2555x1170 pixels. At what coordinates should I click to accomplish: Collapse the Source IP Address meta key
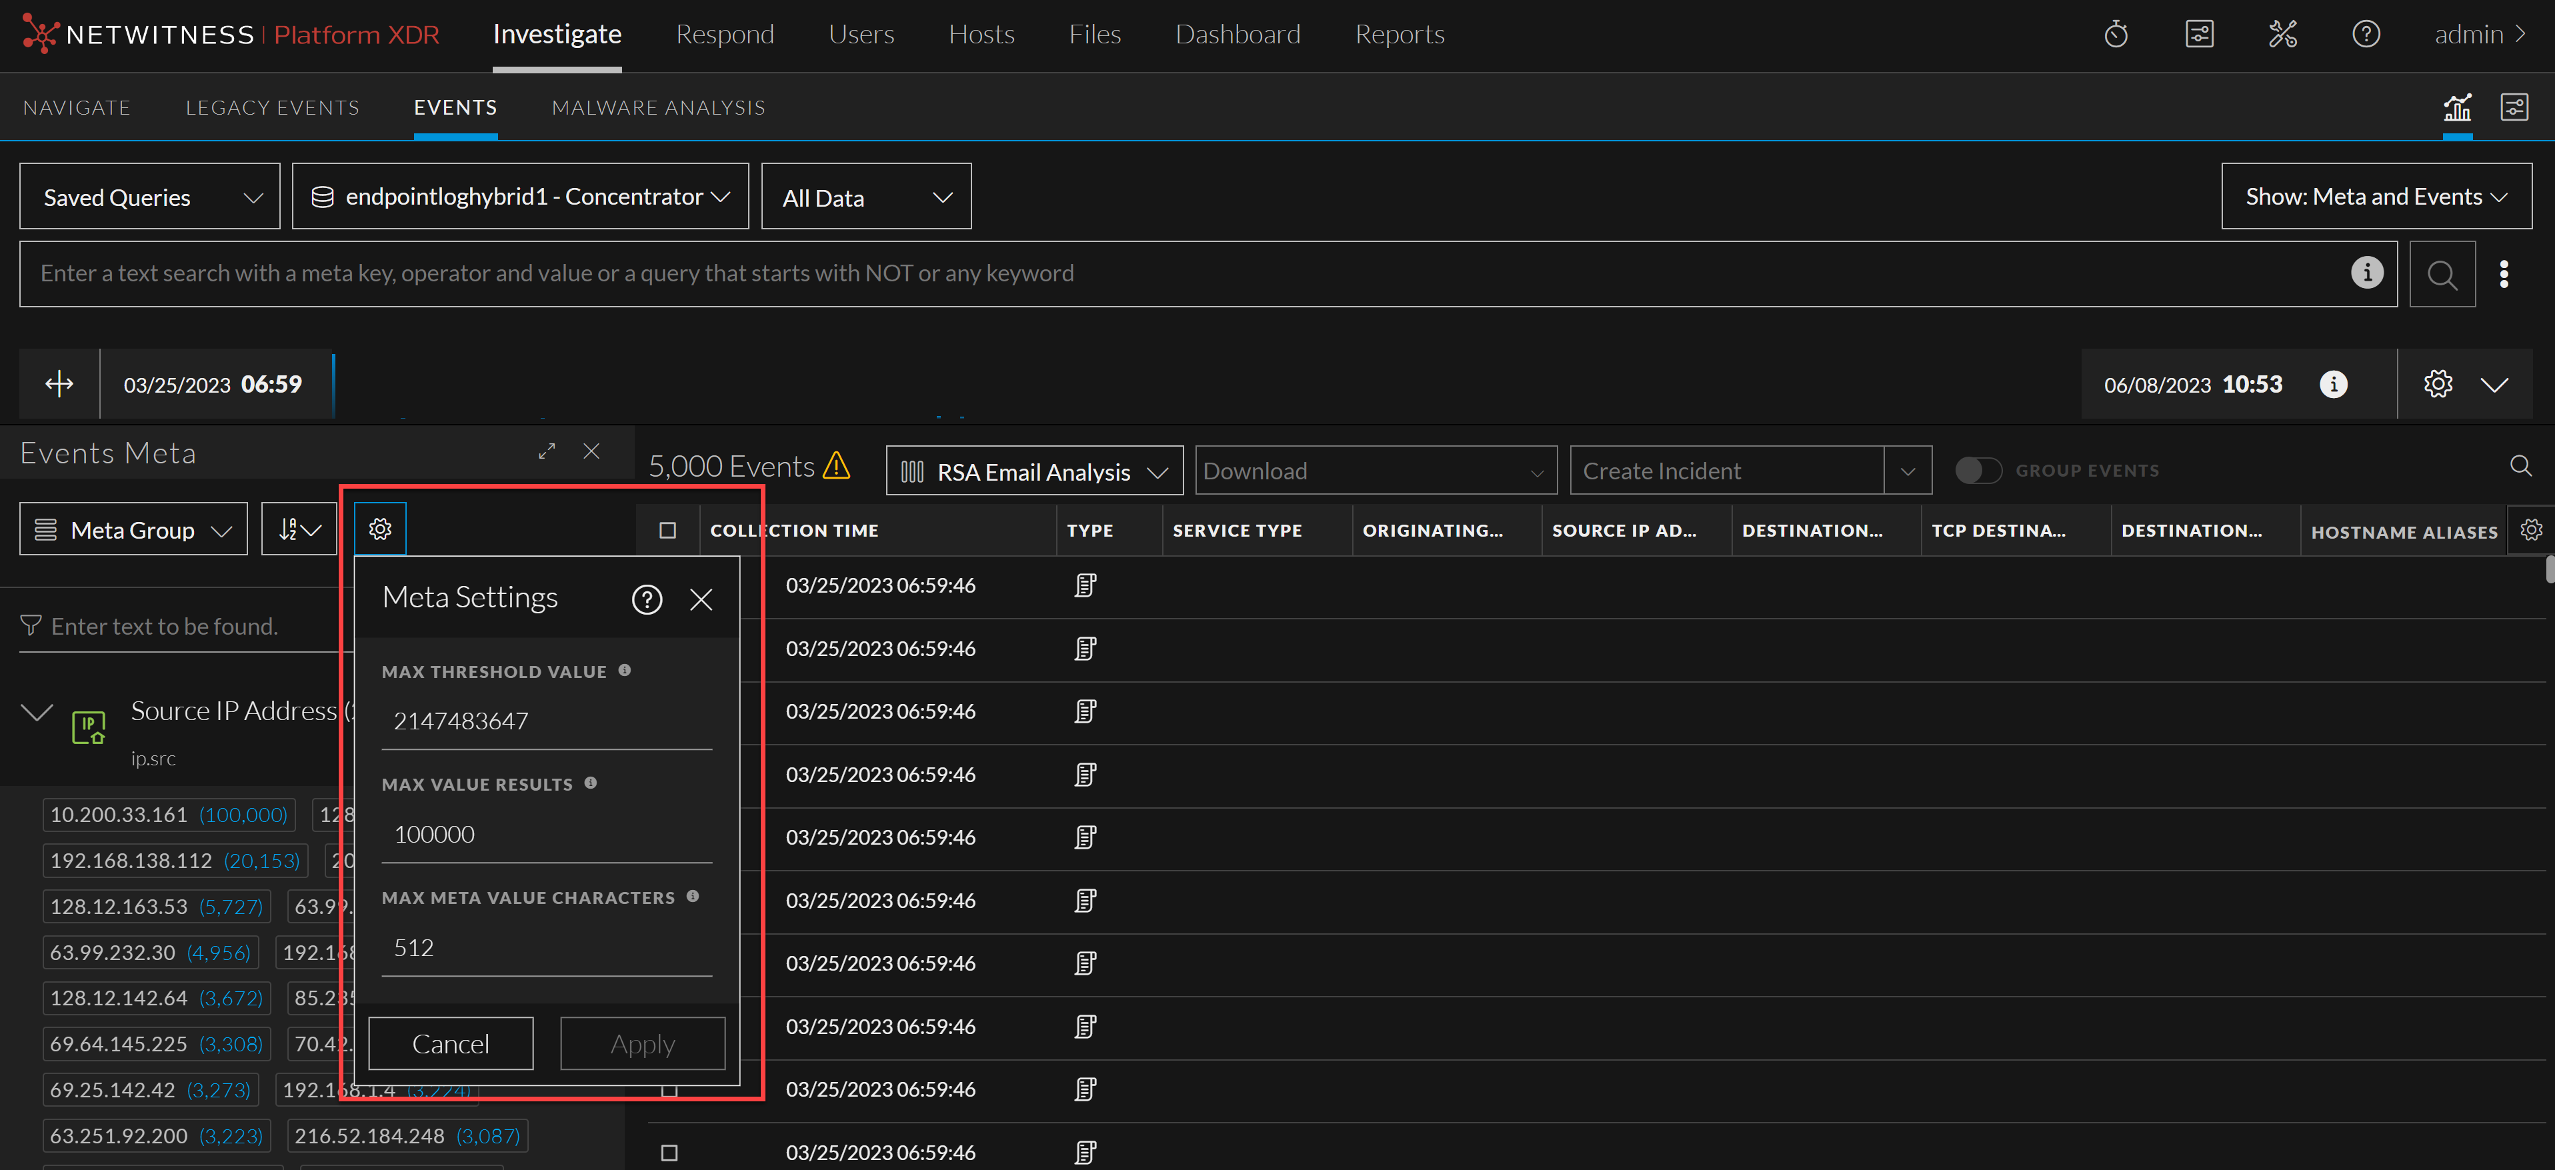click(x=37, y=711)
